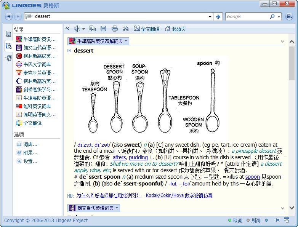298x227 pixels.
Task: Open the appendix tools sidebar icon
Action: click(8, 58)
